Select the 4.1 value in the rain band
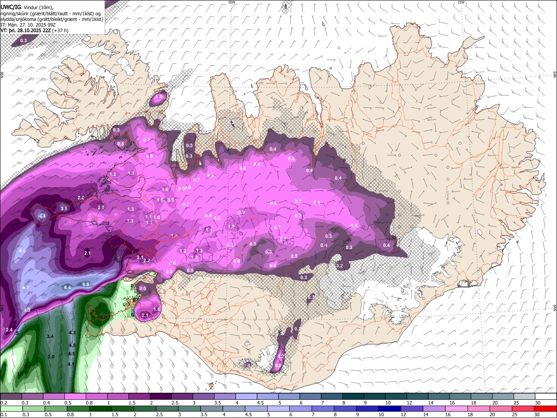The image size is (557, 418). 71,364
